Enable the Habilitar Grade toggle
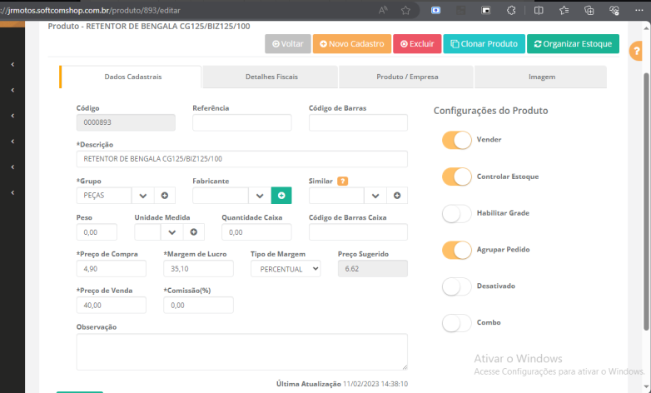The height and width of the screenshot is (393, 651). coord(457,213)
